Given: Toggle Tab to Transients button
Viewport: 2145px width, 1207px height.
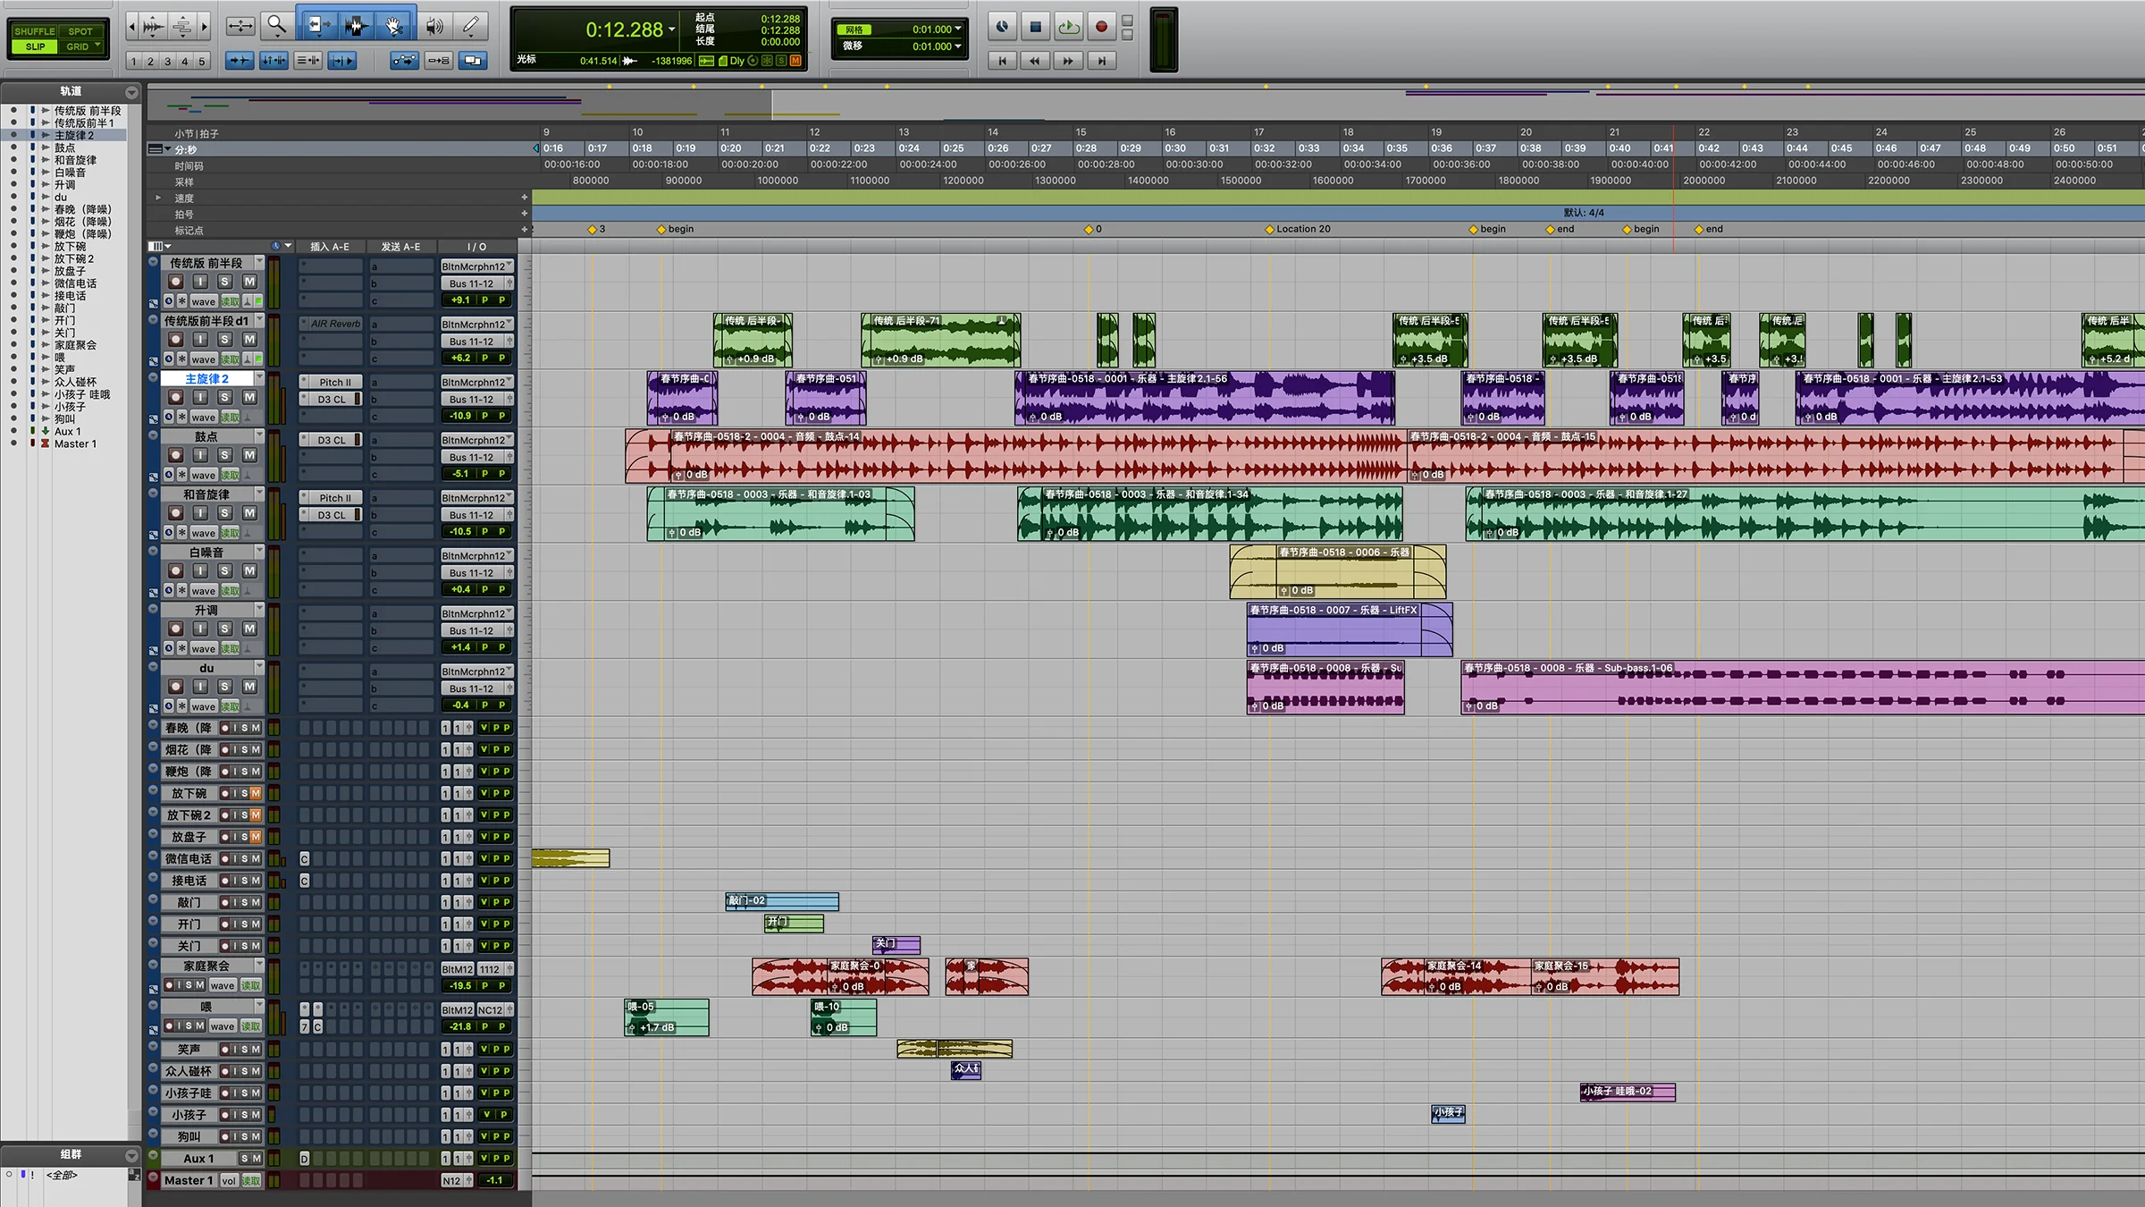Looking at the screenshot, I should 240,61.
